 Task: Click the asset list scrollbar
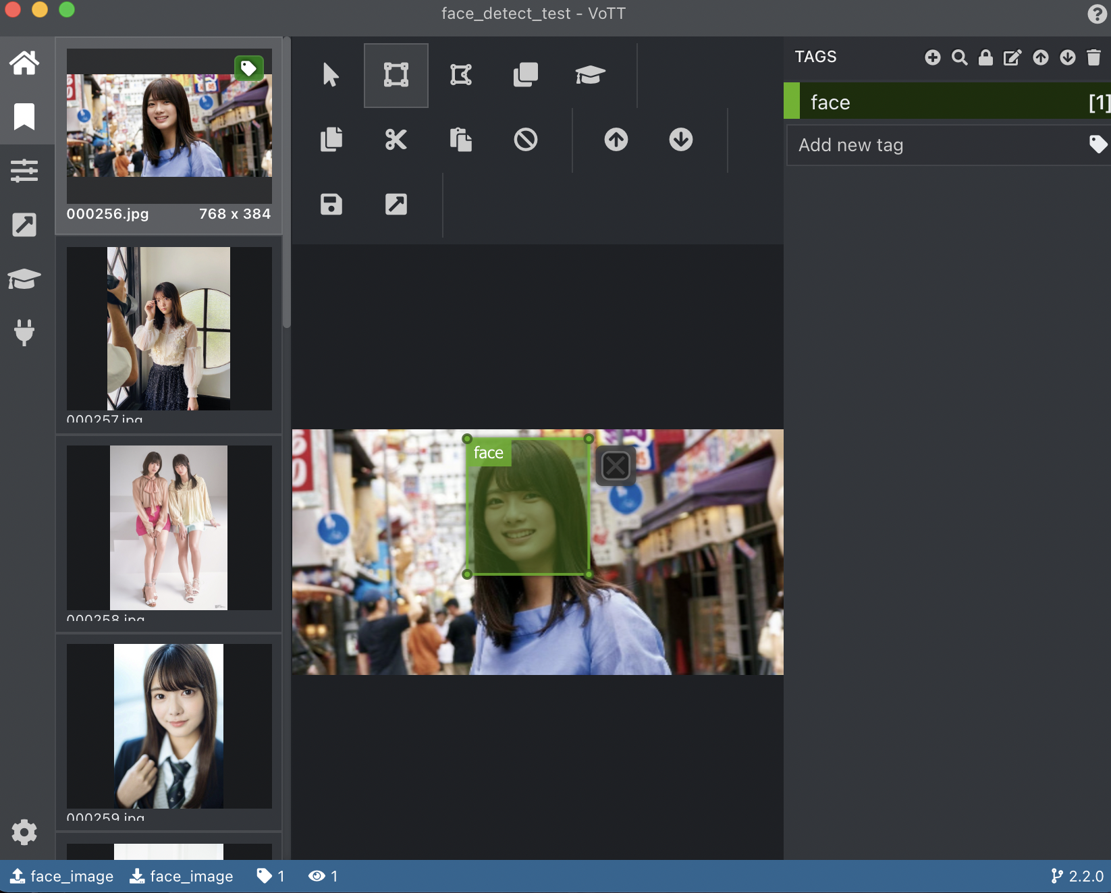click(287, 182)
